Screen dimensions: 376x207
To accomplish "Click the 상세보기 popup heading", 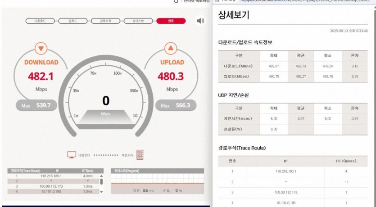I will (234, 15).
